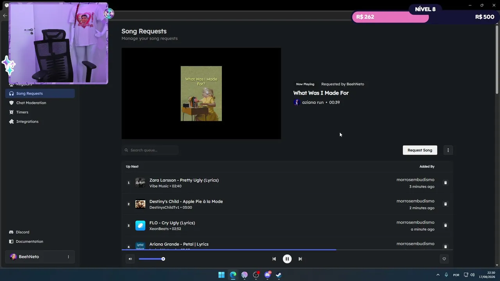Click the "aziana run" channel name
Screen dimensions: 500x281
[x=313, y=102]
